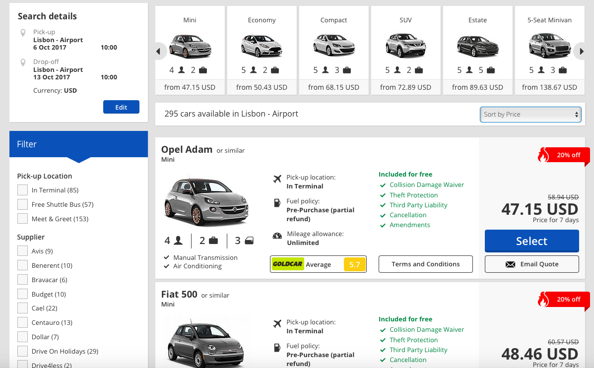Enable the Budget supplier filter
Viewport: 594px width, 368px height.
(22, 294)
